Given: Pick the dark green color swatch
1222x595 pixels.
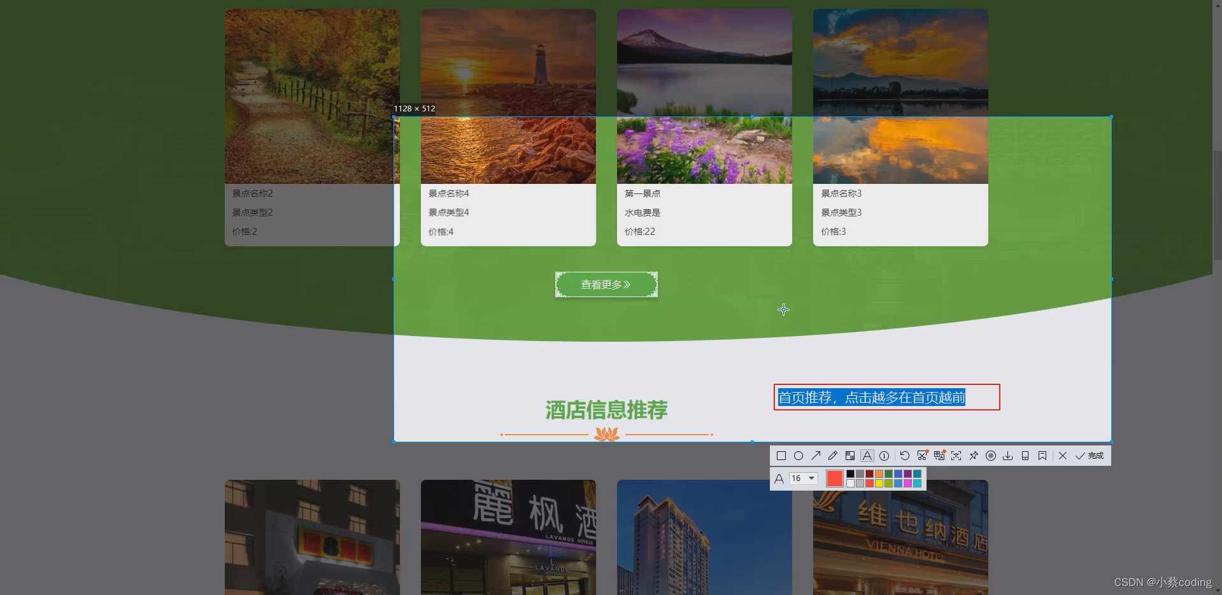Looking at the screenshot, I should click(888, 474).
